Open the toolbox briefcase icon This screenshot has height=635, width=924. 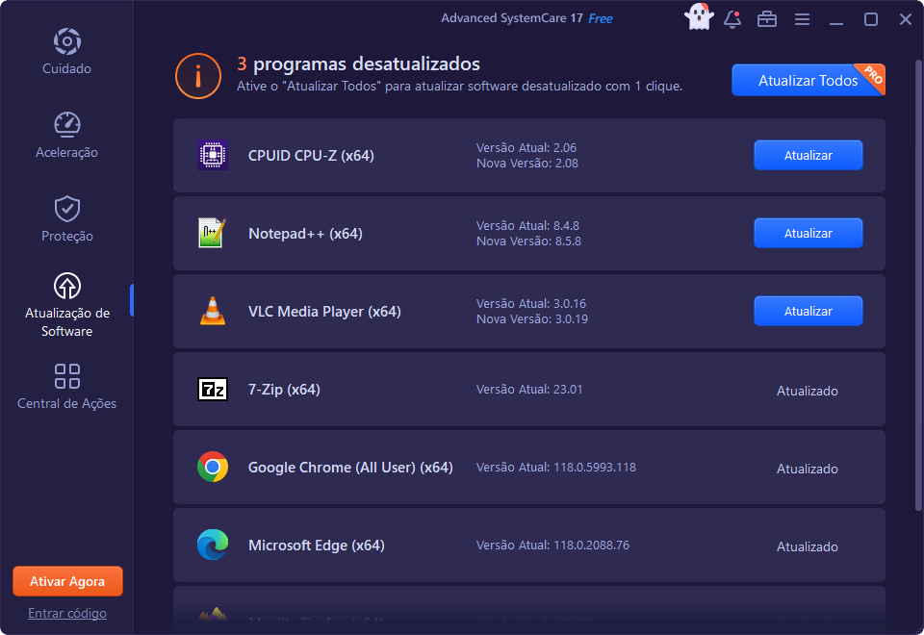pyautogui.click(x=767, y=19)
